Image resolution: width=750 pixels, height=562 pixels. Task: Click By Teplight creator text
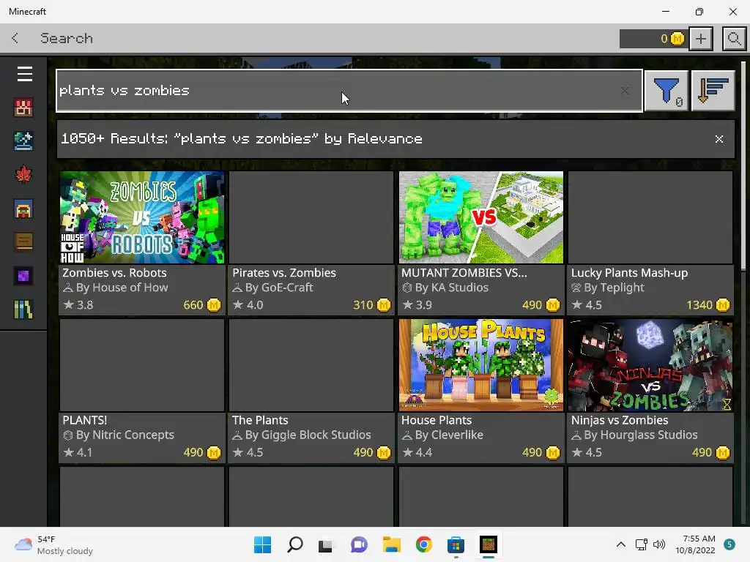point(615,288)
